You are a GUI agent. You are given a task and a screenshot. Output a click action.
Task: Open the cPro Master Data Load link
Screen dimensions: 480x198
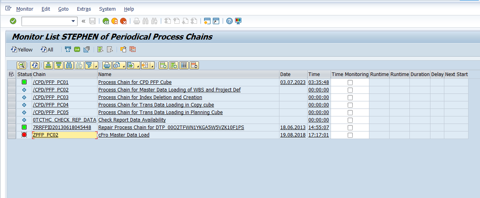coord(124,135)
